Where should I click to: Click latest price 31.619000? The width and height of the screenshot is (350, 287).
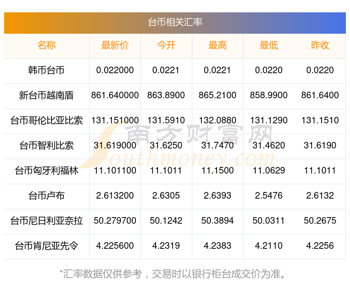[x=115, y=146]
